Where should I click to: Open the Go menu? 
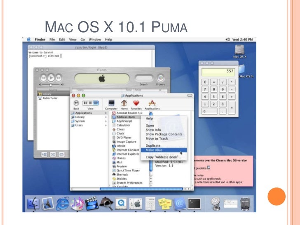tap(83, 40)
